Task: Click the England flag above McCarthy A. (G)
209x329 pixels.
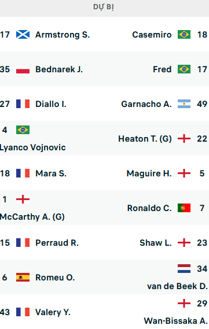Action: click(x=23, y=199)
